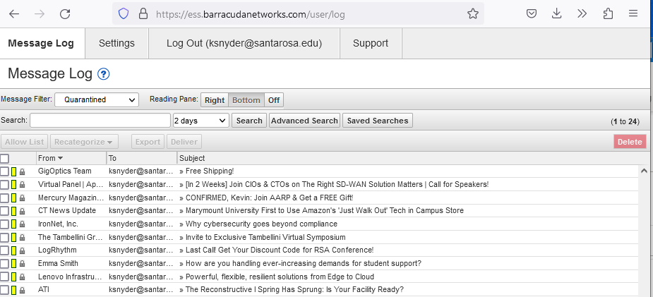Screen dimensions: 653x297
Task: Open browser downloads icon
Action: click(557, 13)
